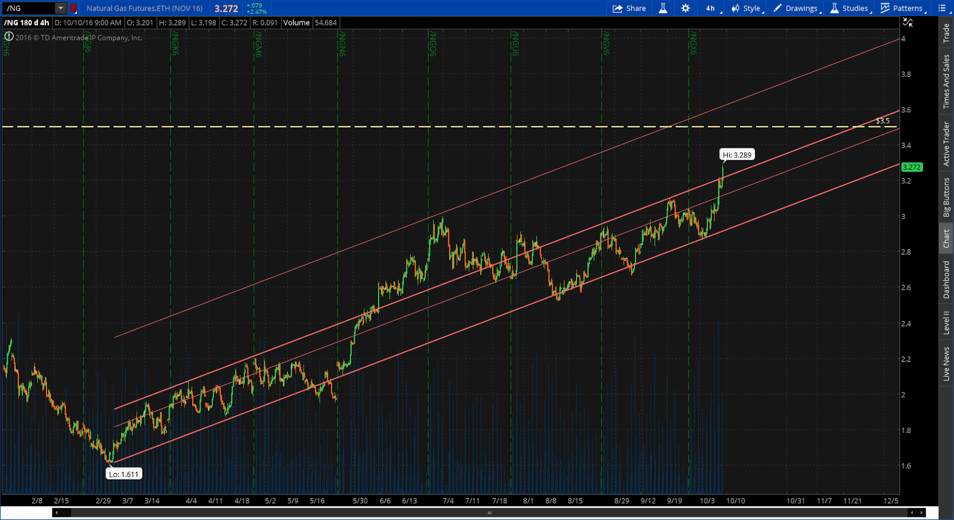Click the collapse chart arrows icon
Screen dimensions: 954x520
[907, 23]
